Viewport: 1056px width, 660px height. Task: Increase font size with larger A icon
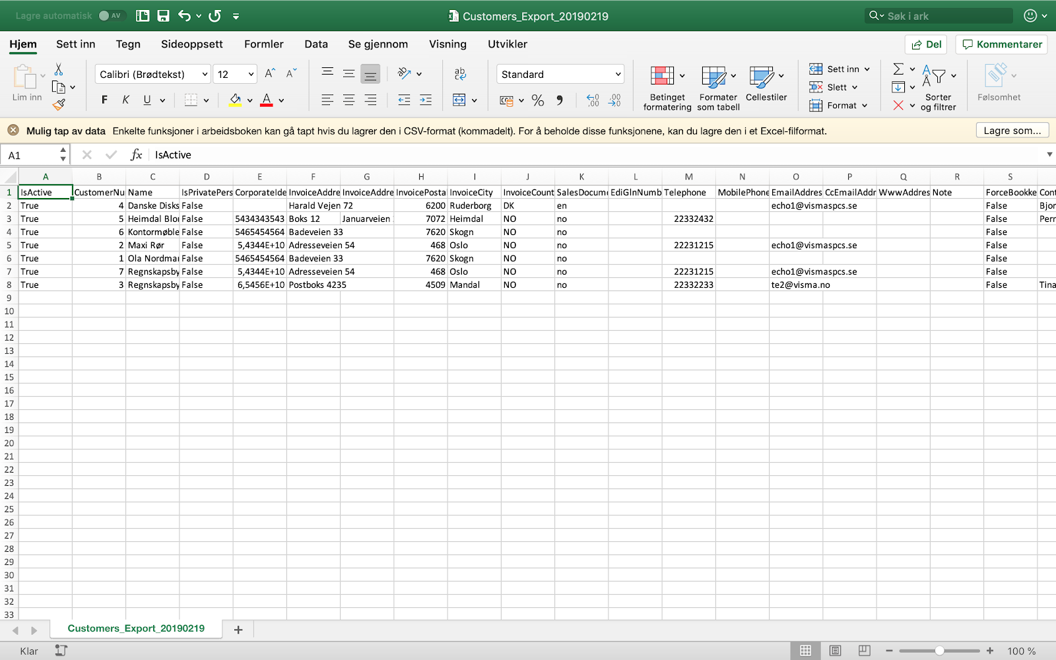pos(270,73)
